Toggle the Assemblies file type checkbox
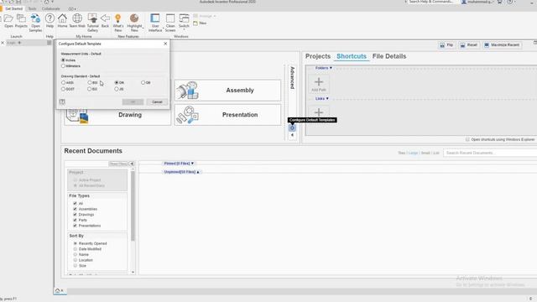The image size is (537, 302). (75, 209)
